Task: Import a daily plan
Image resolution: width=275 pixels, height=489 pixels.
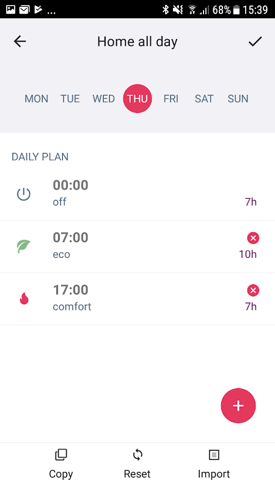Action: click(214, 464)
